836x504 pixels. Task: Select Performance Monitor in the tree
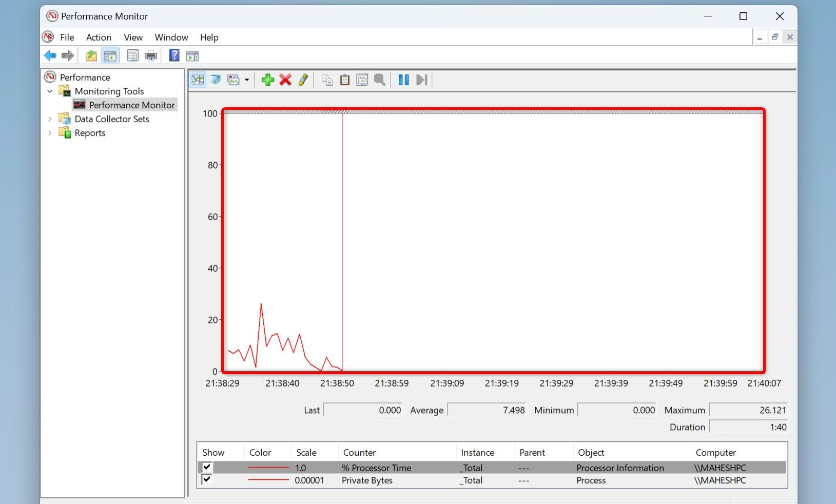[x=131, y=105]
